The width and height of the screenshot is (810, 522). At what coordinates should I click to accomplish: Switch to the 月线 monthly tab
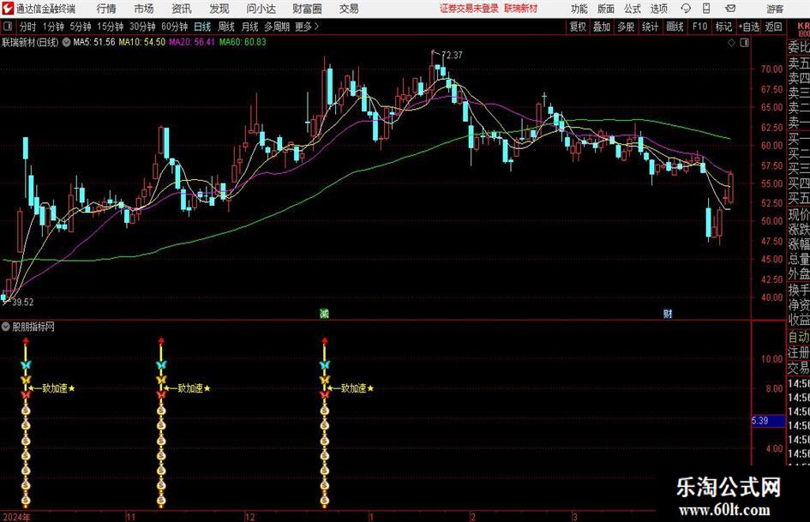pyautogui.click(x=250, y=27)
